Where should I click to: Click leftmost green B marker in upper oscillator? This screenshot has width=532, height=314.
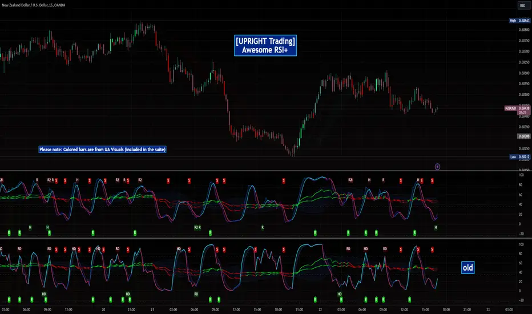(x=9, y=233)
